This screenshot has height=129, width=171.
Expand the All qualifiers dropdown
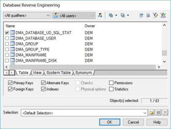pos(27,15)
